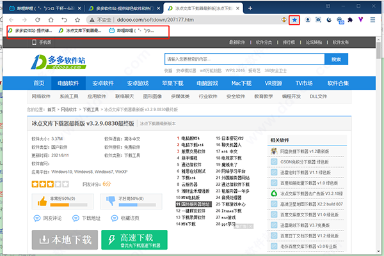Screen dimensions: 384x256
Task: Click the 下载地址 link
Action: tap(86, 218)
